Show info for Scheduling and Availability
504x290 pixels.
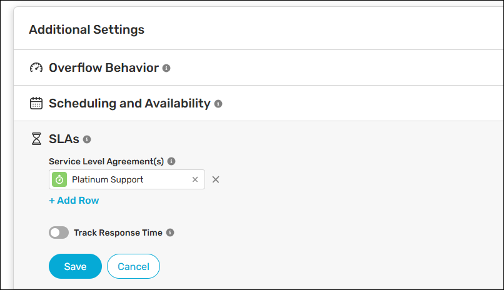click(218, 104)
